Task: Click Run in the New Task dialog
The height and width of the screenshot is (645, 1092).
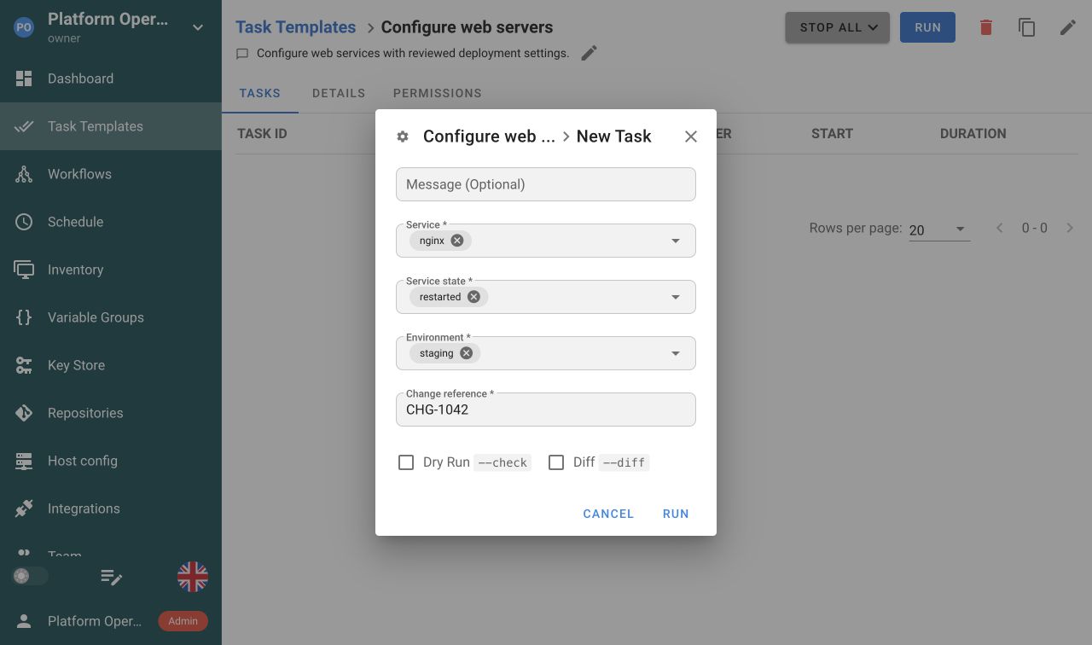Action: click(x=676, y=514)
